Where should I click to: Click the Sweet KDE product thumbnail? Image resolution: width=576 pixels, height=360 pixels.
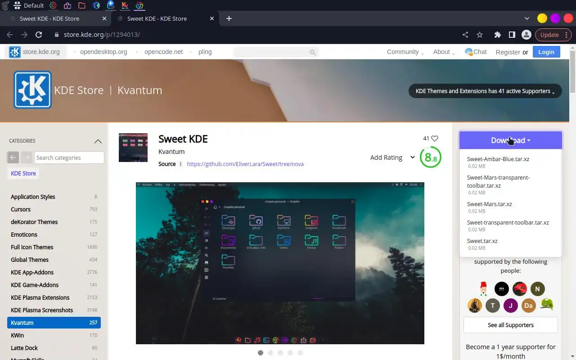pyautogui.click(x=133, y=148)
